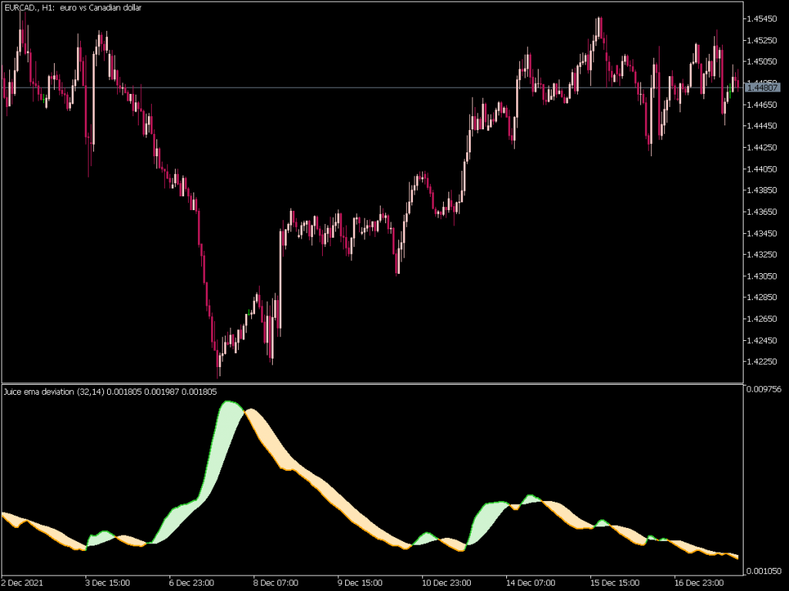Select the lowest candle at the 7 Dec bottom

click(x=218, y=362)
